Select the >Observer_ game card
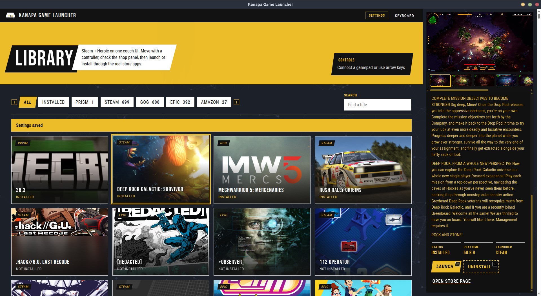 point(262,242)
